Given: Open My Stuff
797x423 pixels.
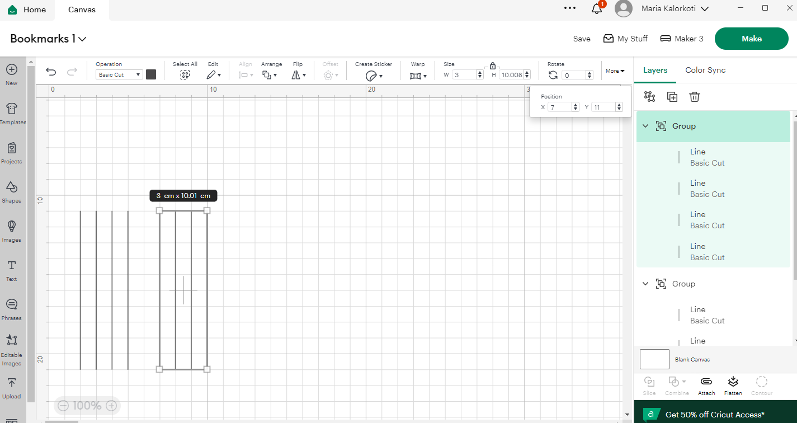Looking at the screenshot, I should (x=625, y=39).
